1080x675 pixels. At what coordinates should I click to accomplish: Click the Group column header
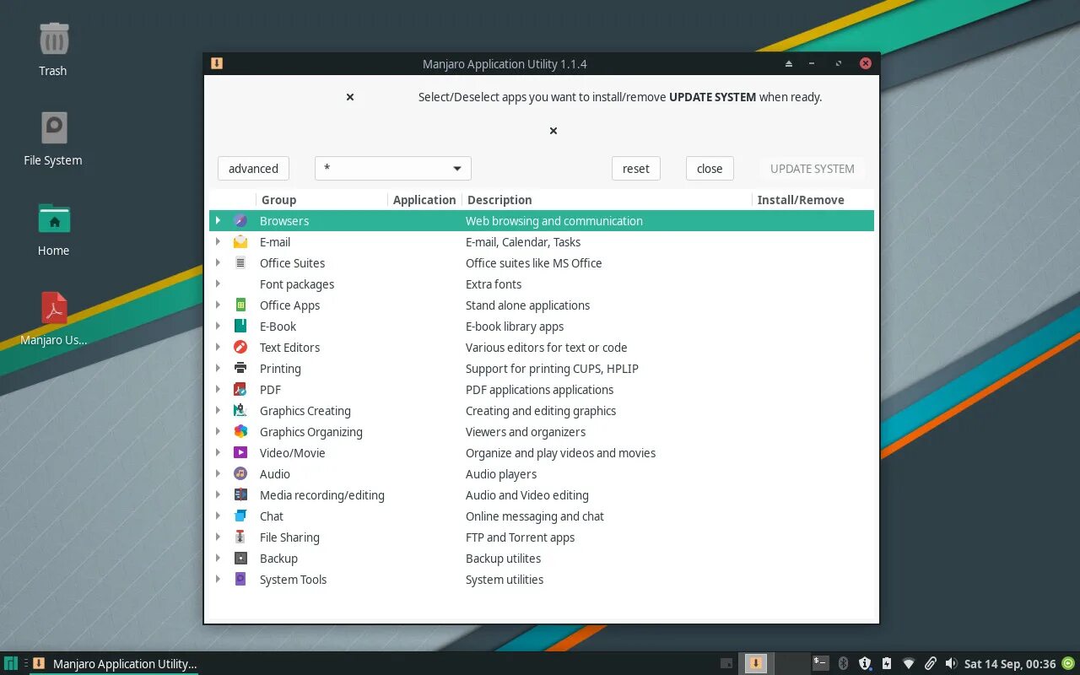321,200
